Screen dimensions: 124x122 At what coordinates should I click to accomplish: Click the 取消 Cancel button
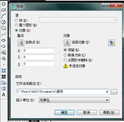87,112
